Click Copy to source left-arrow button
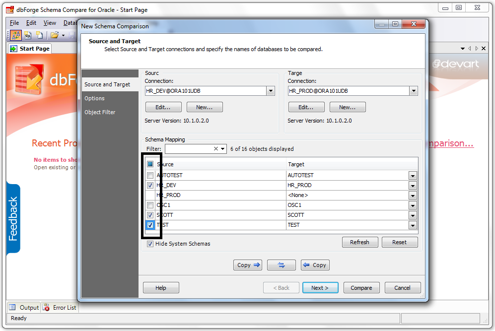 pyautogui.click(x=315, y=265)
